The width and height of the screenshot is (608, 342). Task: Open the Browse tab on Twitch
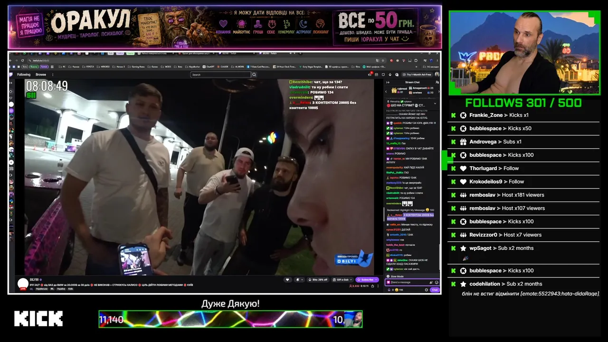click(x=41, y=75)
